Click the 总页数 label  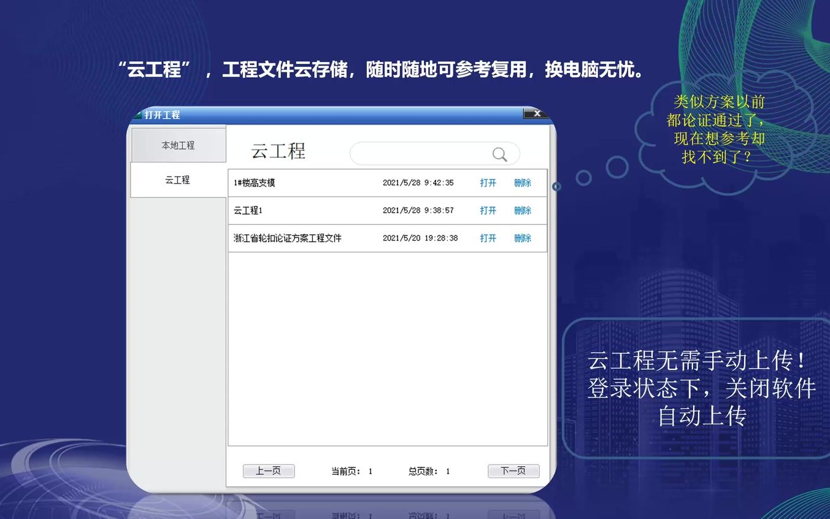click(423, 471)
